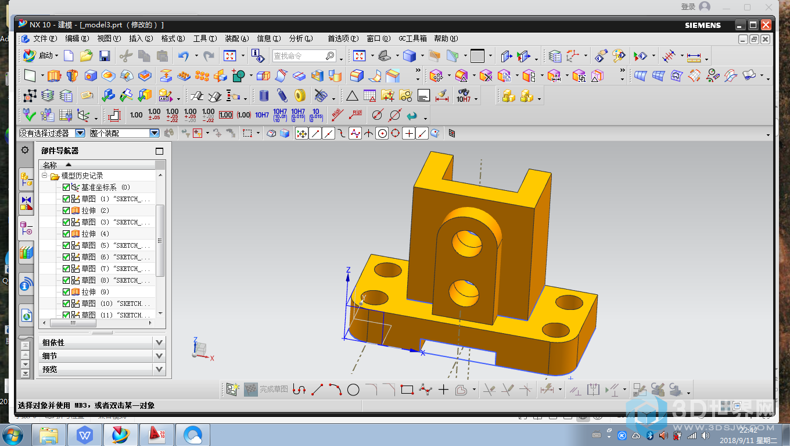The image size is (790, 446).
Task: Open the 文件(F) menu
Action: click(x=45, y=38)
